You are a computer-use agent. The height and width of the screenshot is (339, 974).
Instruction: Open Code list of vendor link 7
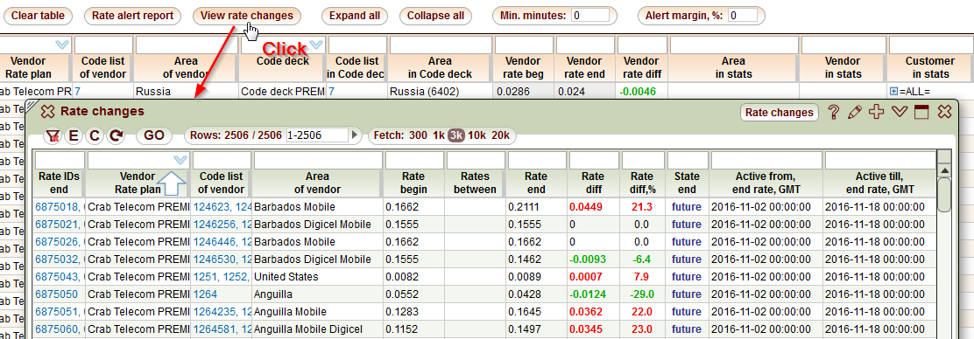click(x=78, y=91)
